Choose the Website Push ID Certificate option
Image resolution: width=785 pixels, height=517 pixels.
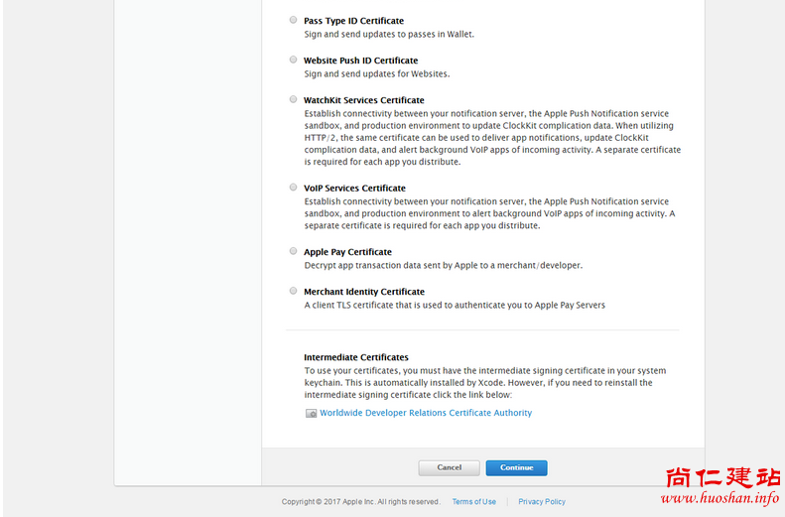point(293,60)
